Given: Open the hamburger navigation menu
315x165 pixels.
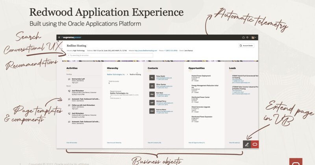Looking at the screenshot, I should [59, 37].
